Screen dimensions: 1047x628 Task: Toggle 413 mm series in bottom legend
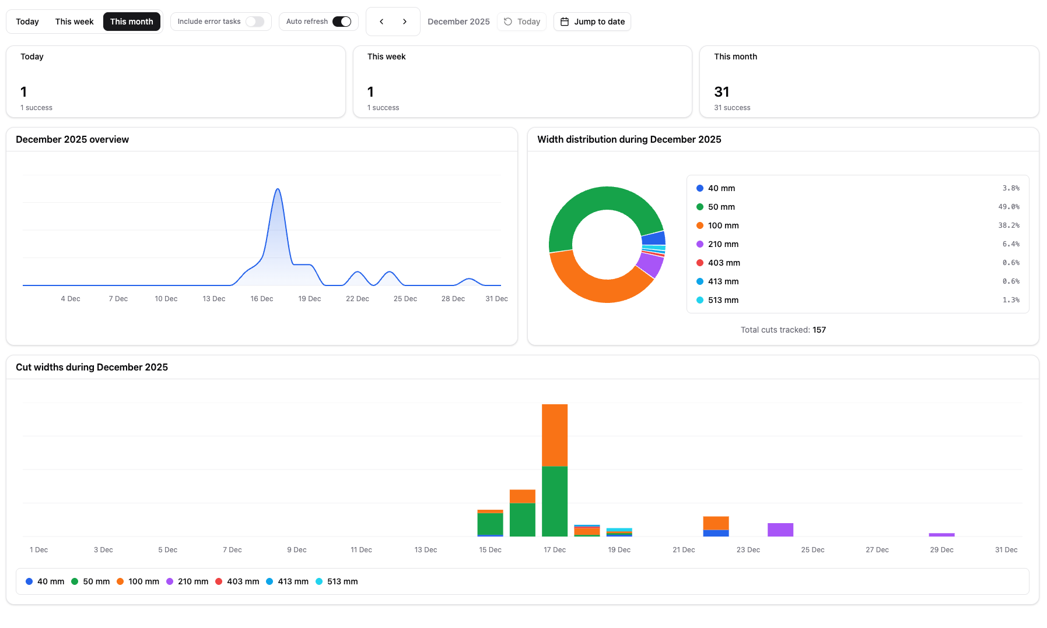(269, 581)
